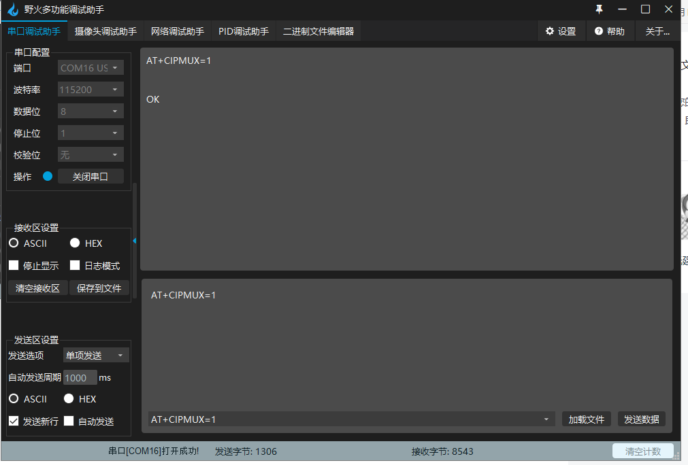The height and width of the screenshot is (465, 688).
Task: Click inside the send text area
Action: pos(407,346)
